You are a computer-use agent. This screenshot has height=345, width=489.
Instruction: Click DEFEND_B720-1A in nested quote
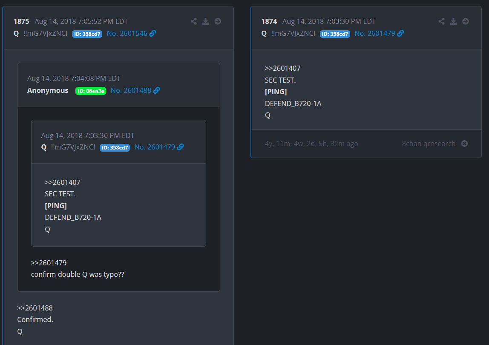73,217
